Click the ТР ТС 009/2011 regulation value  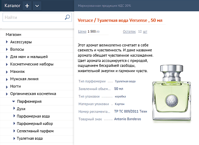pos(131,112)
